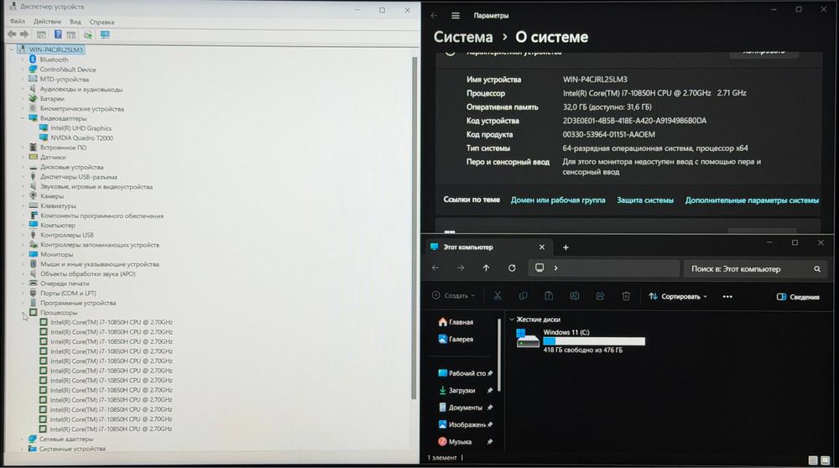The image size is (839, 468).
Task: Go back using arrow in Параметры window
Action: (434, 15)
